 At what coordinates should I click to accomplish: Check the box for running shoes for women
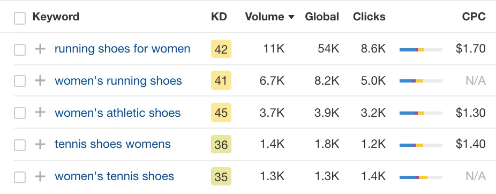tap(20, 50)
